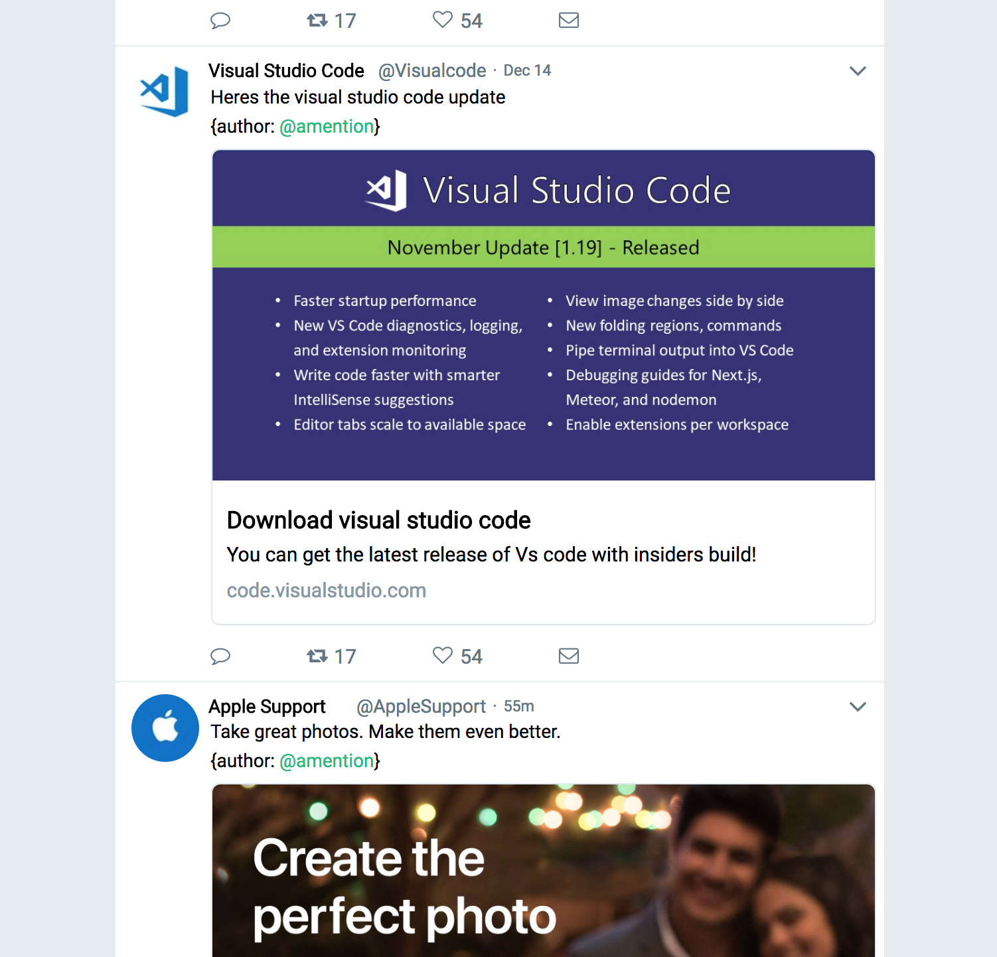Open the November Update card image
Screen dimensions: 997x957
pyautogui.click(x=544, y=315)
